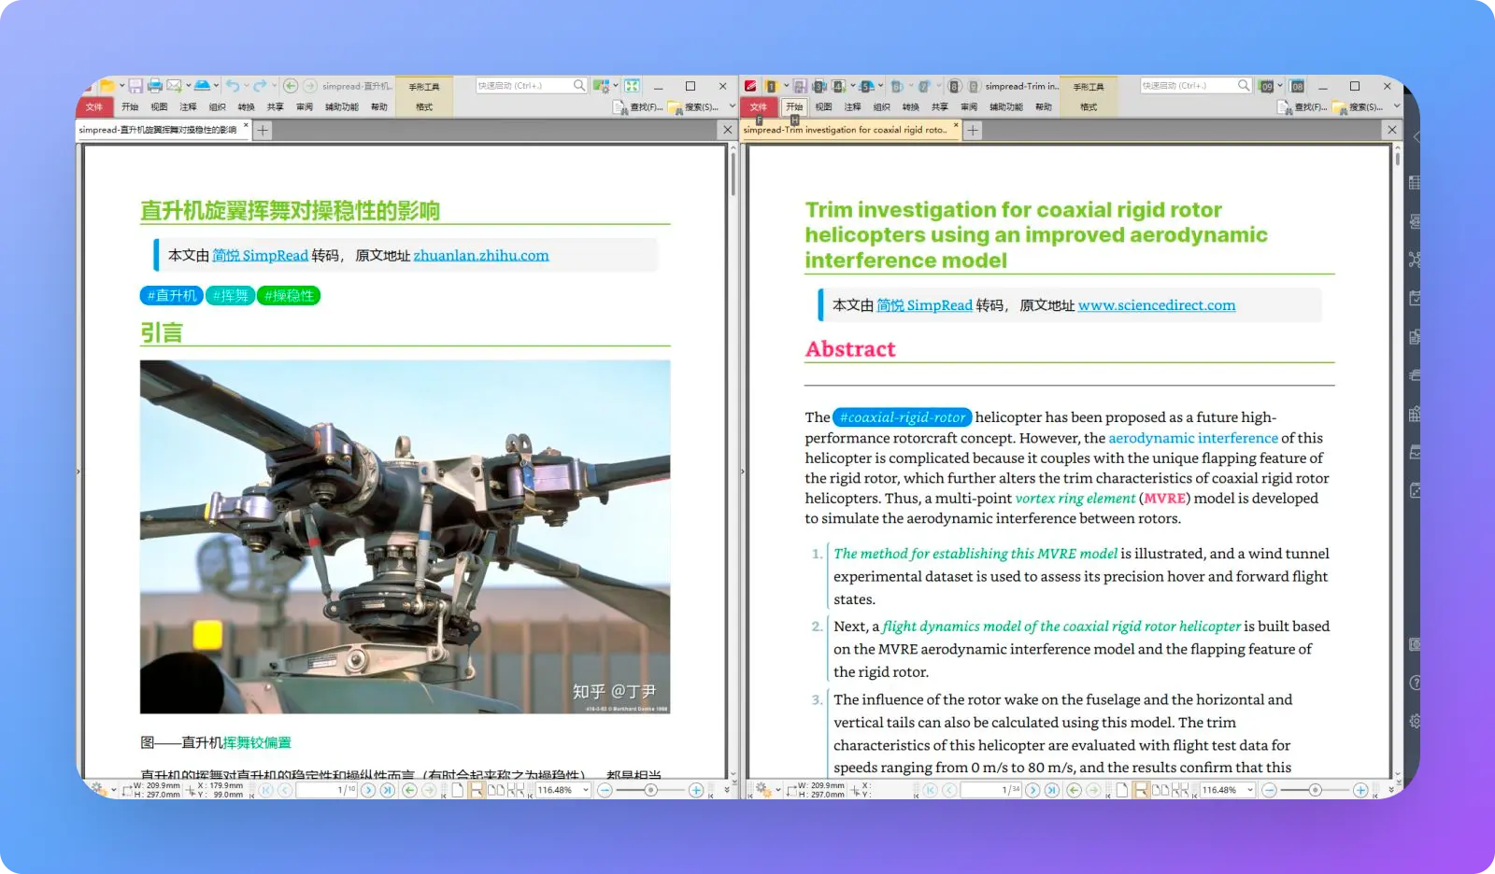Select two-page continuous layout in left window
This screenshot has height=874, width=1495.
516,790
